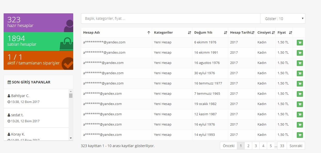Select the Koray K. login entry
Viewport: 321px width, 153px height.
[36, 134]
